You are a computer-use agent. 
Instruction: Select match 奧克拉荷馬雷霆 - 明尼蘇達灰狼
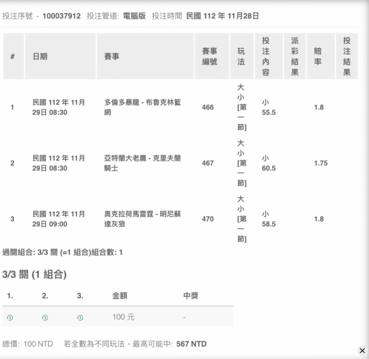tap(143, 219)
